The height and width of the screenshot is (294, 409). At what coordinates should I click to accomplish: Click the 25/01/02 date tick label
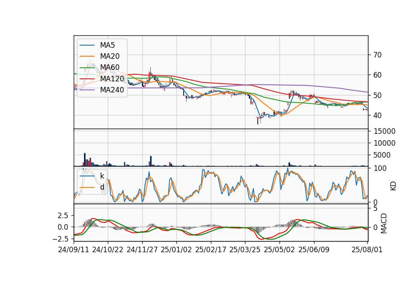tap(176, 250)
